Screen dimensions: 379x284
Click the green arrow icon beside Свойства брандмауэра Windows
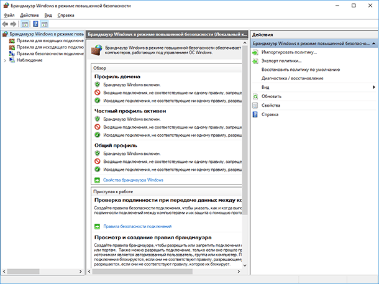tap(97, 180)
